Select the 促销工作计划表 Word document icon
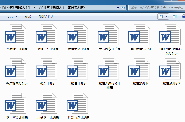Viewport: 185px width, 122px height. click(46, 35)
